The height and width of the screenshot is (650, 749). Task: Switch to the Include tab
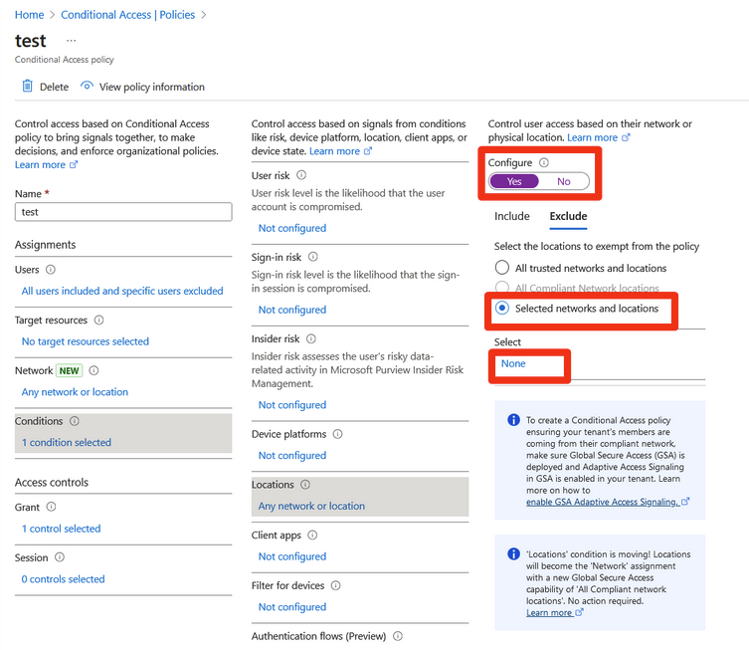click(511, 216)
